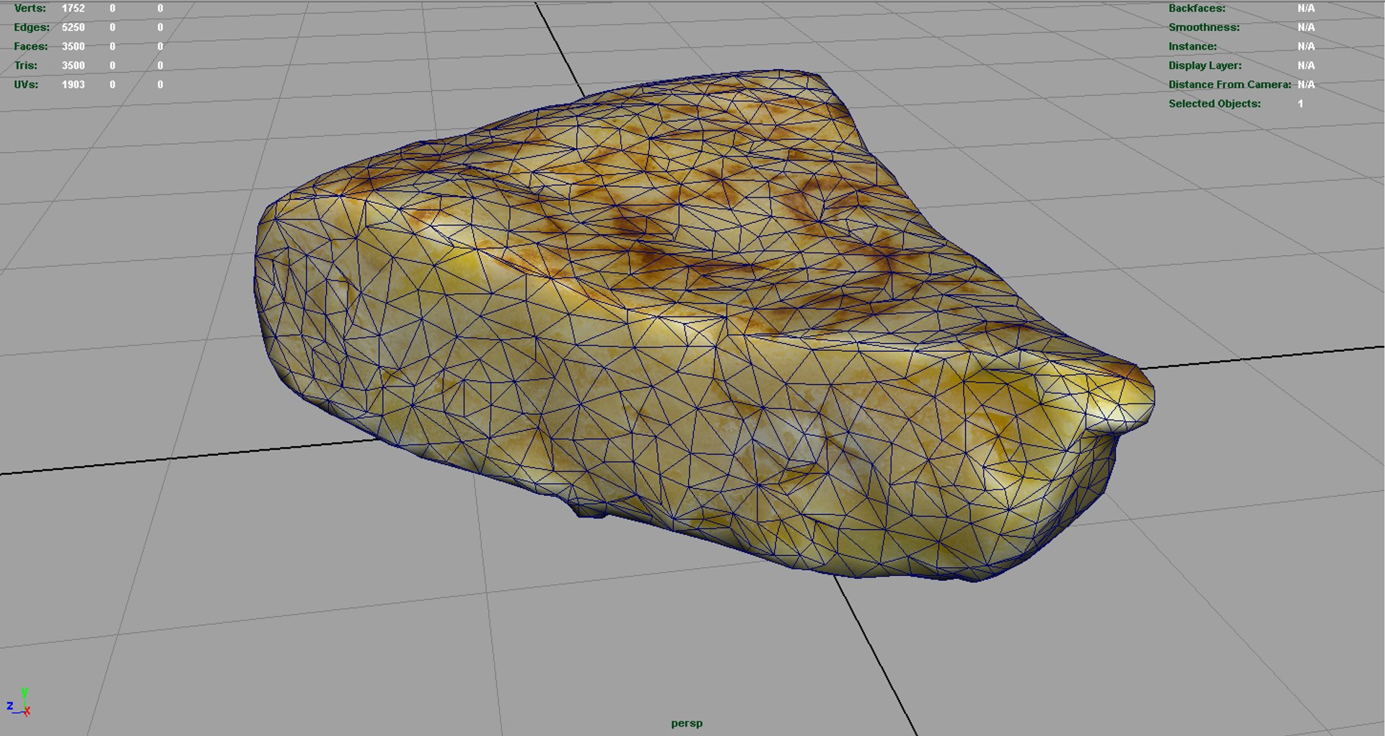Click the 'Verts:' heads-up display label
The width and height of the screenshot is (1385, 736).
coord(30,8)
